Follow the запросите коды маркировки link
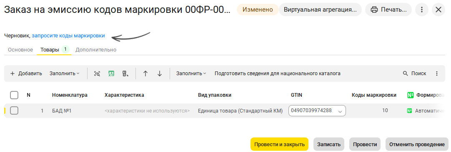The width and height of the screenshot is (451, 152). (68, 36)
